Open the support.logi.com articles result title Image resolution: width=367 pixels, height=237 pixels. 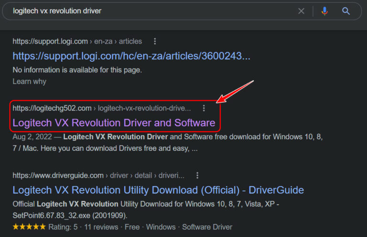[x=131, y=56]
